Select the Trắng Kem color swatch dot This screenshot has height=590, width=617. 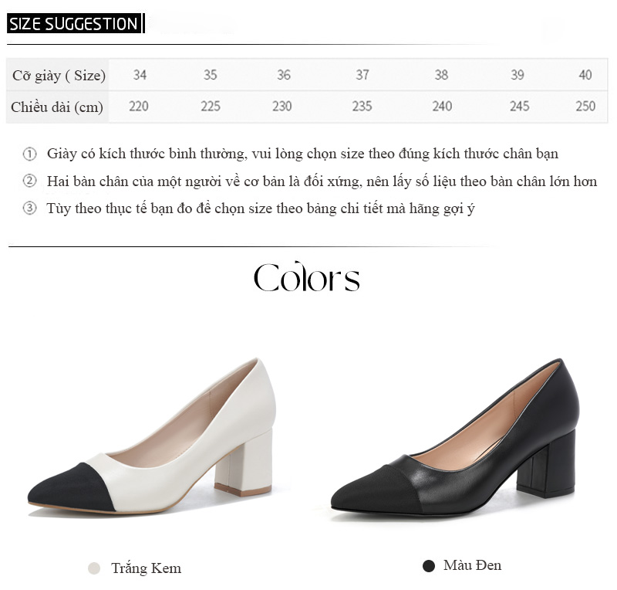click(x=94, y=568)
